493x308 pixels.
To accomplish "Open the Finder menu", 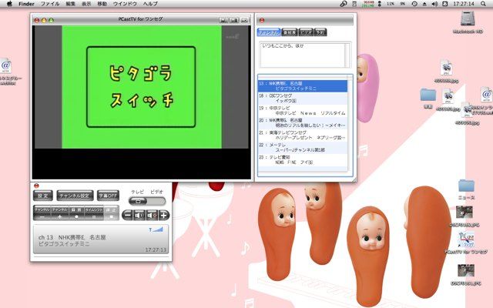I will tap(26, 4).
